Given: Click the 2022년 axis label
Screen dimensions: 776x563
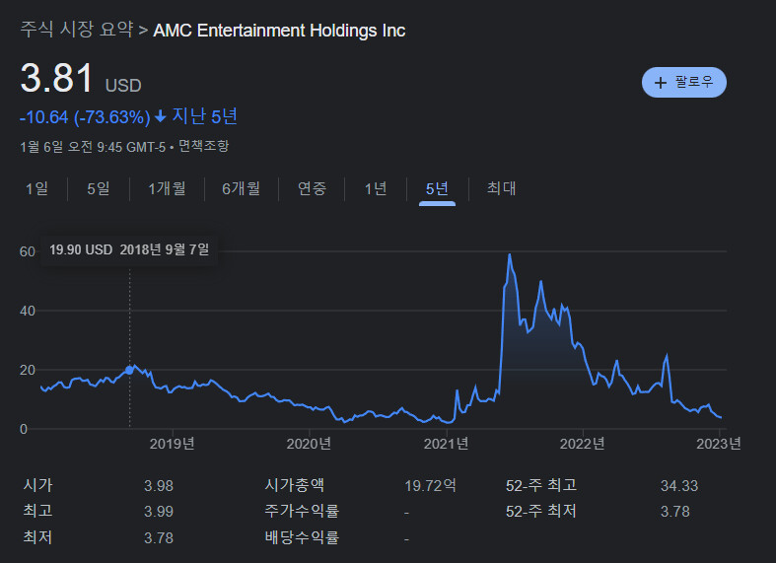Looking at the screenshot, I should click(x=582, y=444).
